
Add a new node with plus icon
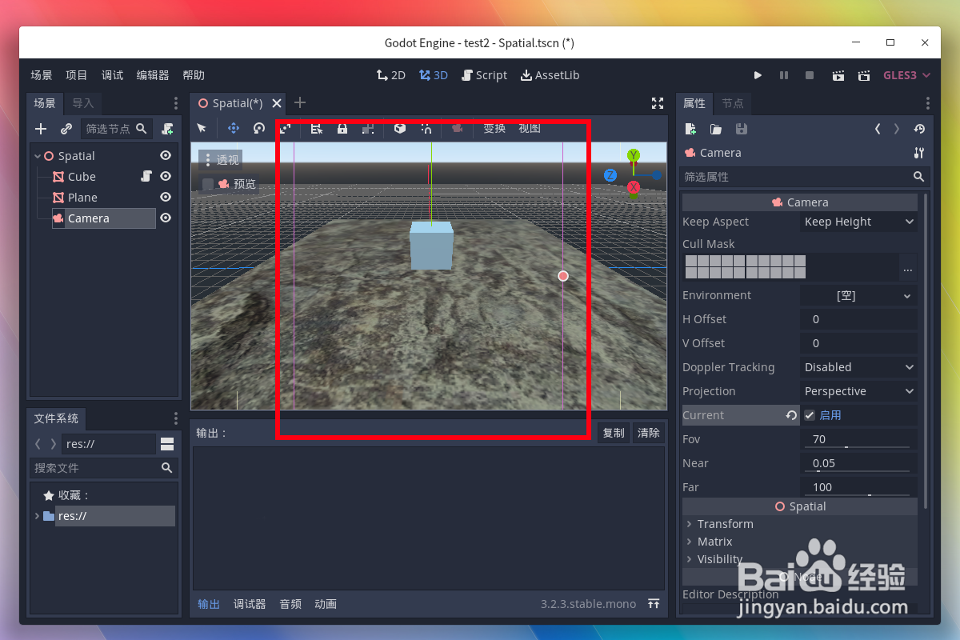[x=42, y=128]
